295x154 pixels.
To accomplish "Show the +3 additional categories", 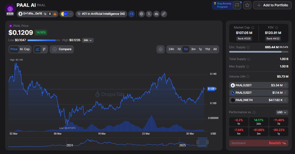I will (x=131, y=14).
